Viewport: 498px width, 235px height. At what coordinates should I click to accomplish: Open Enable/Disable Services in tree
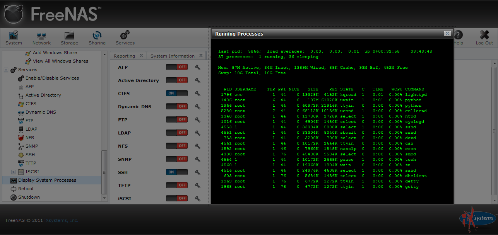(52, 78)
